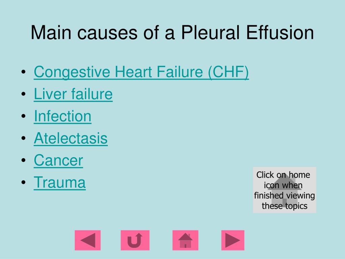
Task: Go back with the pink left arrow
Action: 88,240
